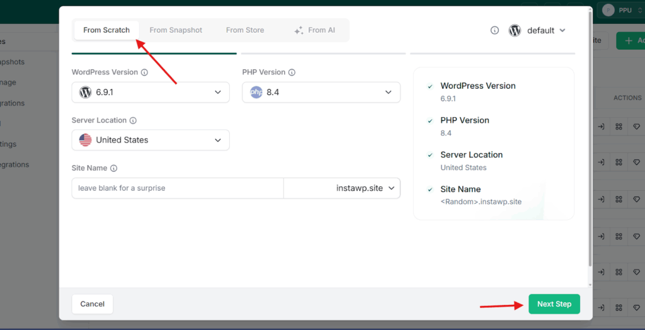Click the PHP Version info icon
Image resolution: width=645 pixels, height=330 pixels.
point(292,72)
